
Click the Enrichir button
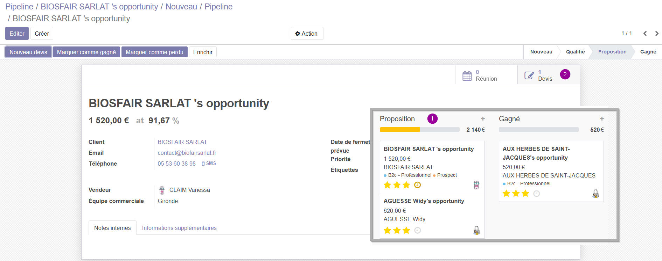coord(203,52)
